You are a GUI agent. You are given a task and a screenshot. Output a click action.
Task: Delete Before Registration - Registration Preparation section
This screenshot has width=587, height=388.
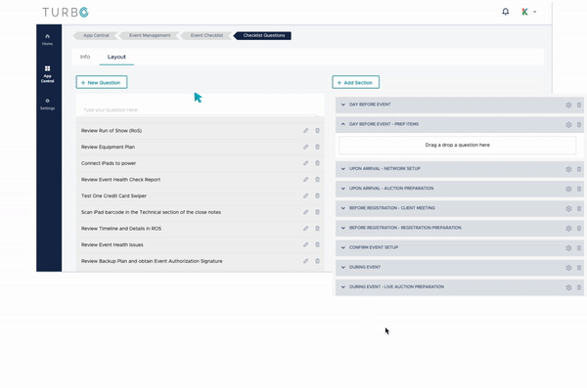(579, 229)
